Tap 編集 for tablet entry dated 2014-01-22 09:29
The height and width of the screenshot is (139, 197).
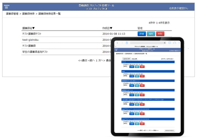pyautogui.click(x=137, y=76)
